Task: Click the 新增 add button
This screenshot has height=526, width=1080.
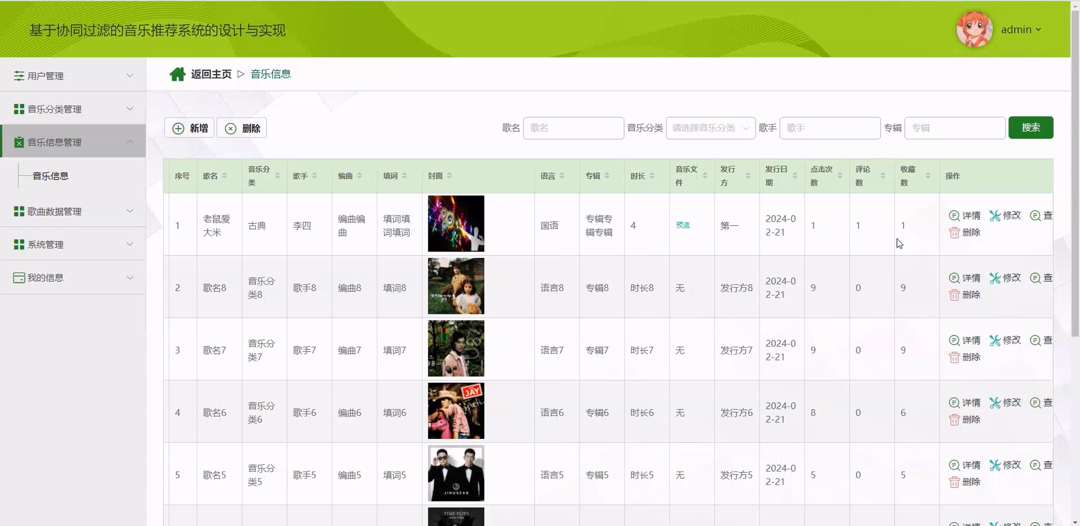Action: click(189, 128)
